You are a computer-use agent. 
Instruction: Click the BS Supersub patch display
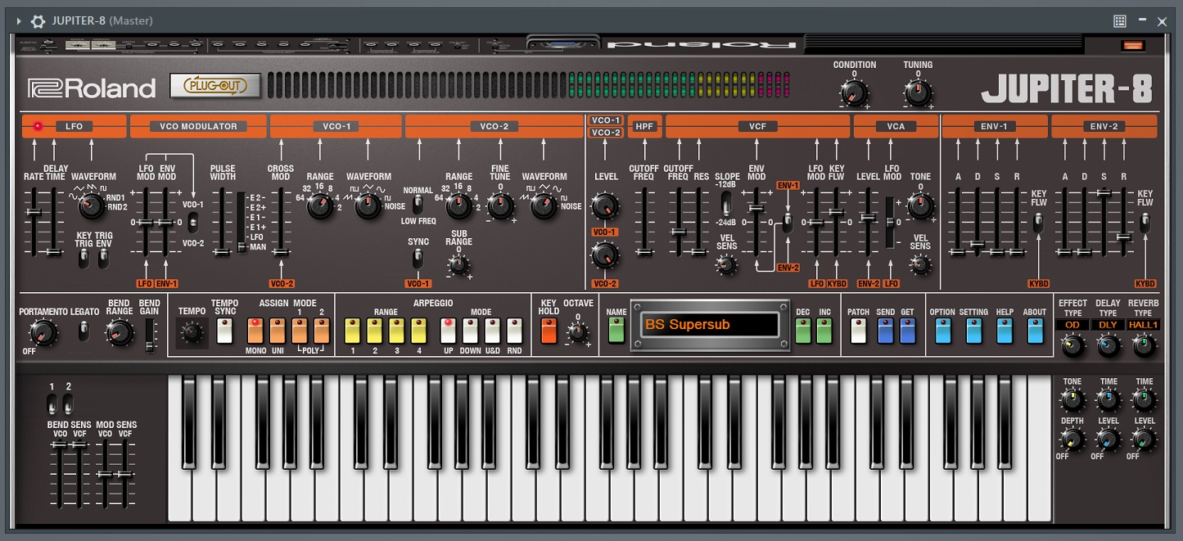[710, 325]
